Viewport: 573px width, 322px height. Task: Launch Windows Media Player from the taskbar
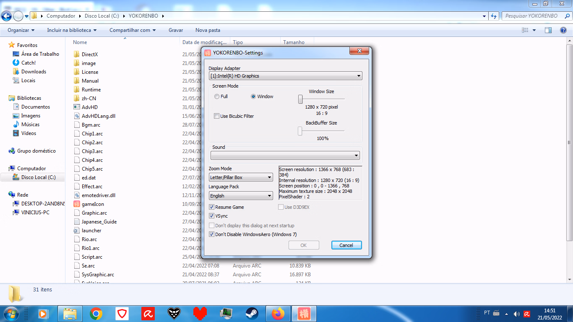click(x=43, y=314)
